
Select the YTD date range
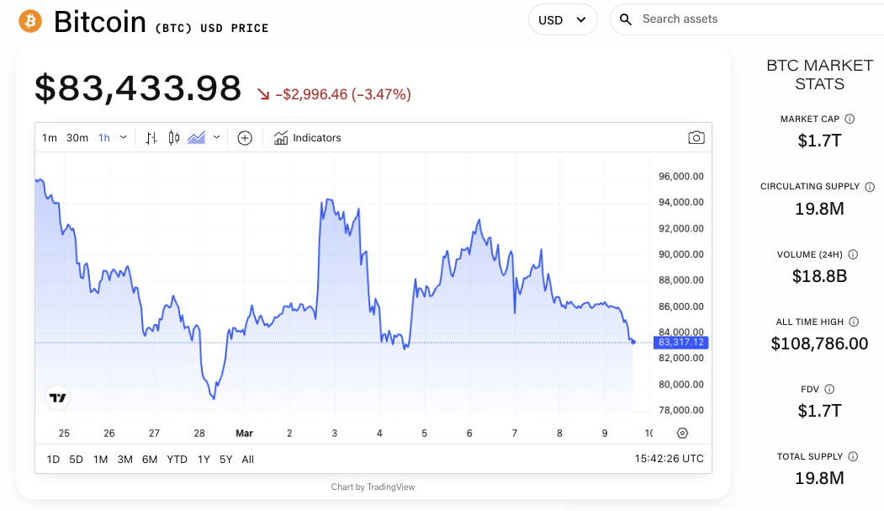click(177, 459)
